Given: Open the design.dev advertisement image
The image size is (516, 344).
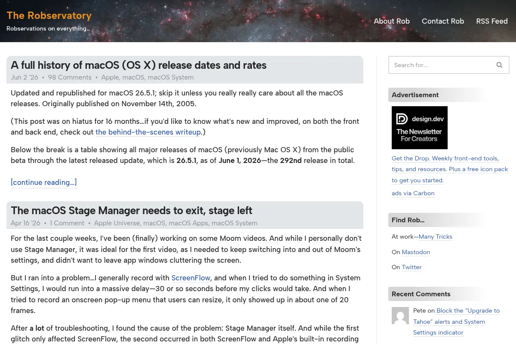Looking at the screenshot, I should click(420, 128).
